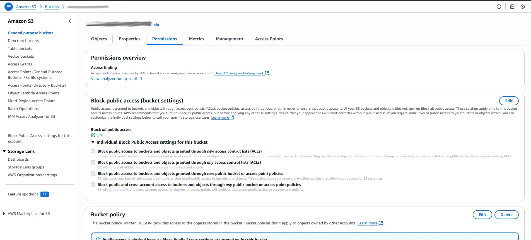
Task: Click the Info link beside bucket name
Action: (x=156, y=25)
